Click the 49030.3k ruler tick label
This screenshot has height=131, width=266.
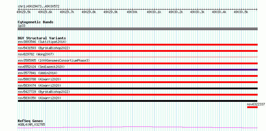click(198, 12)
